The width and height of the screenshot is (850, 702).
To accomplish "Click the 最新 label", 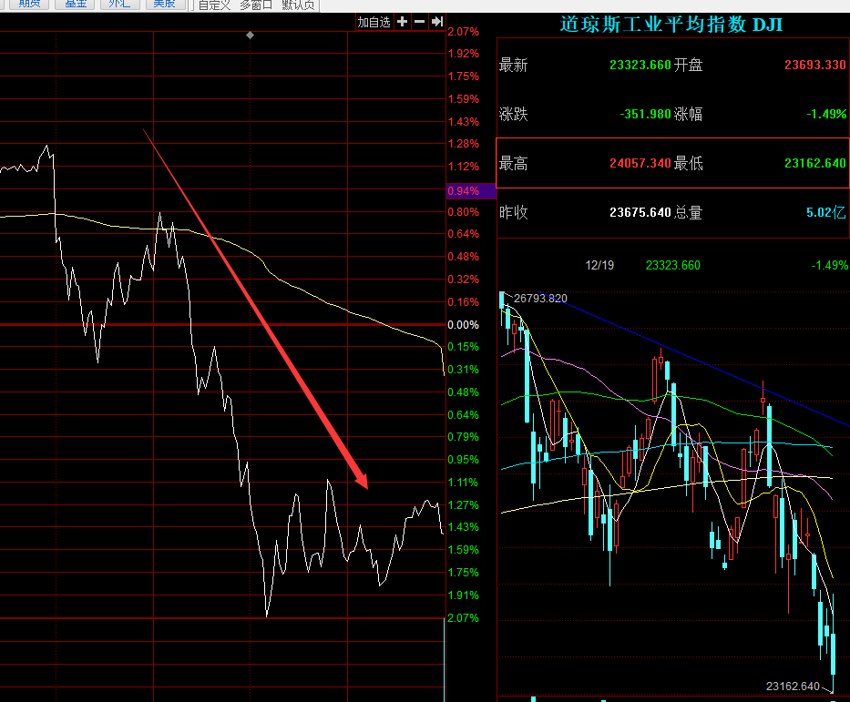I will 513,65.
